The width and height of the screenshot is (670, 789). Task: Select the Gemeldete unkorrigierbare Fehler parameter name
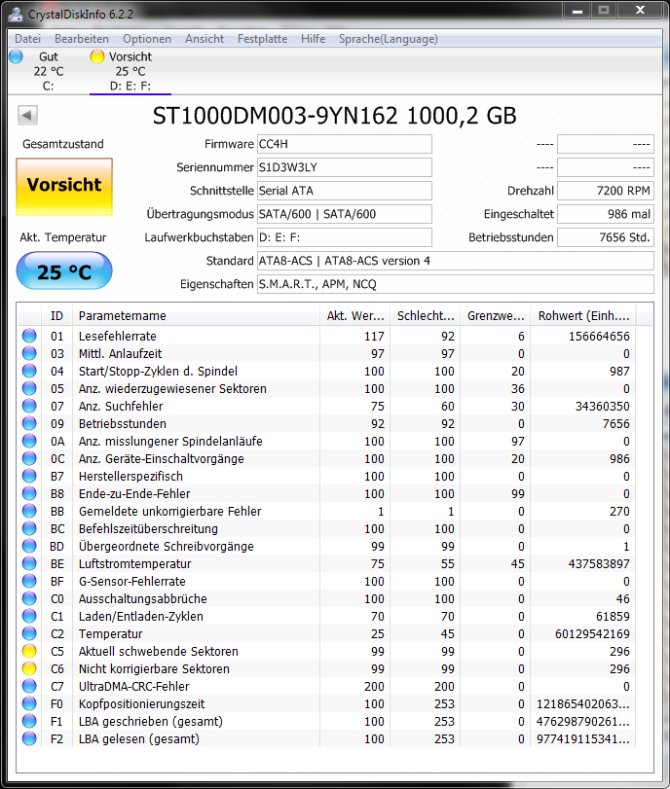pyautogui.click(x=169, y=511)
